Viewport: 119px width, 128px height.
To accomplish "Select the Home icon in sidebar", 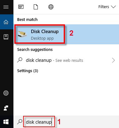I will click(x=6, y=22).
